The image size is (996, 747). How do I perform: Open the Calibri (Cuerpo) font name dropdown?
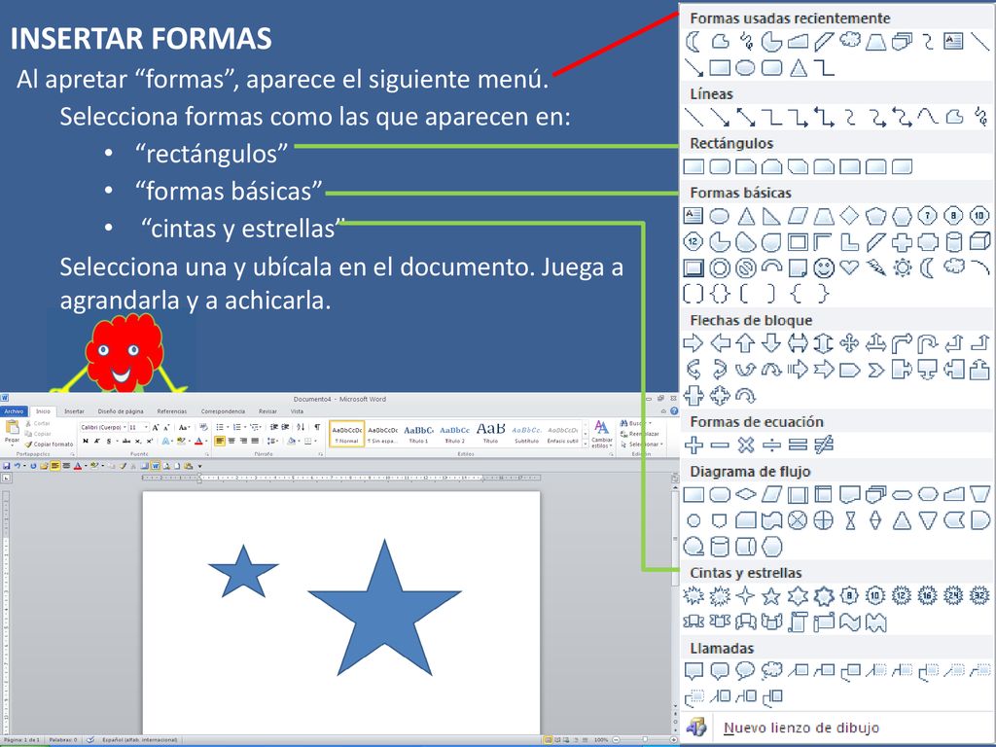pos(124,428)
